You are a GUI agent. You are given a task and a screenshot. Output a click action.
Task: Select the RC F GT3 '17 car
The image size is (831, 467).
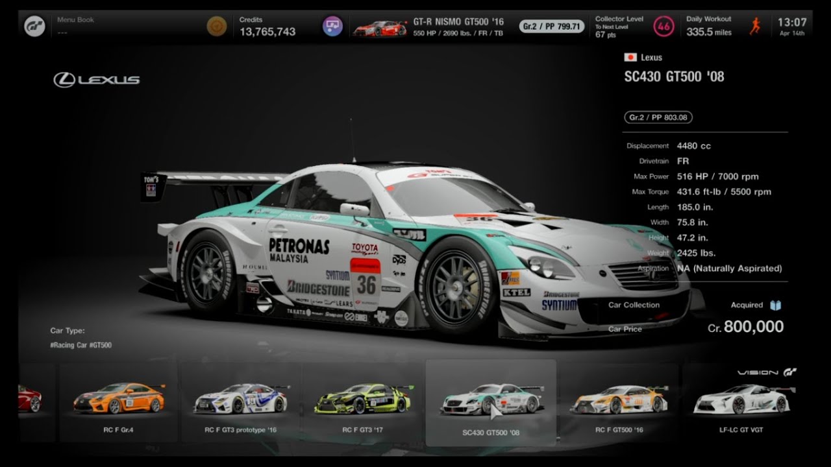364,401
